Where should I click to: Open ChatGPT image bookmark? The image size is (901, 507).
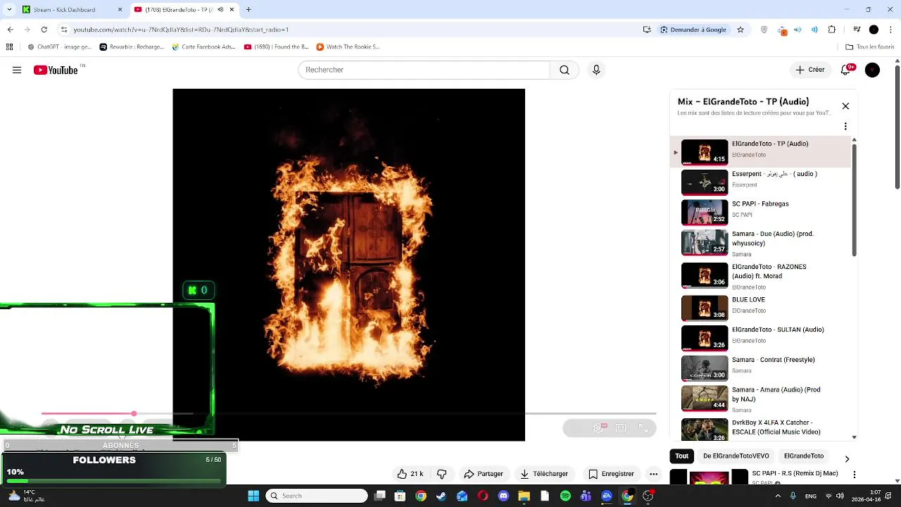pos(59,47)
